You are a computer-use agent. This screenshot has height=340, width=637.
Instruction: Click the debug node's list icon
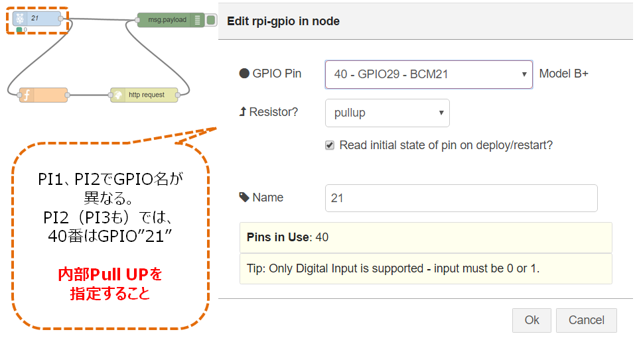(x=197, y=20)
